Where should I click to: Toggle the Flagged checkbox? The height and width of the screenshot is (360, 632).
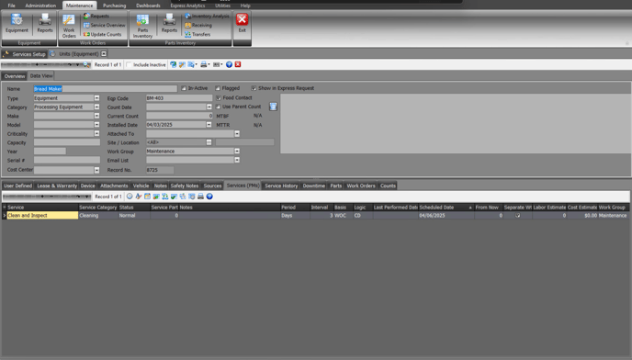(218, 88)
